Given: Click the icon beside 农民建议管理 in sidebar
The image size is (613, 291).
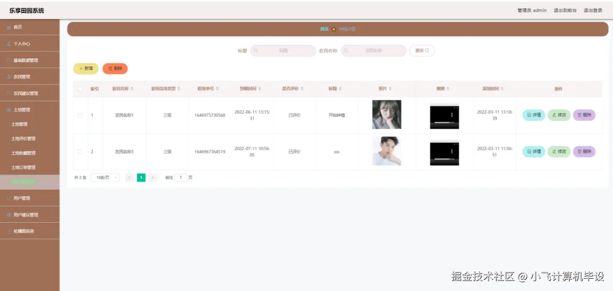Looking at the screenshot, I should [x=9, y=93].
